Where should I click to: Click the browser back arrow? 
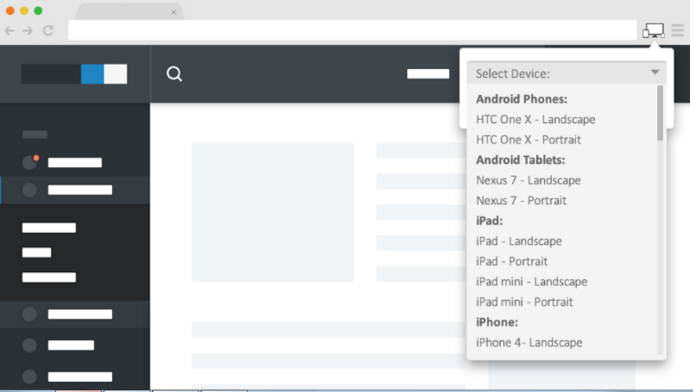[9, 31]
